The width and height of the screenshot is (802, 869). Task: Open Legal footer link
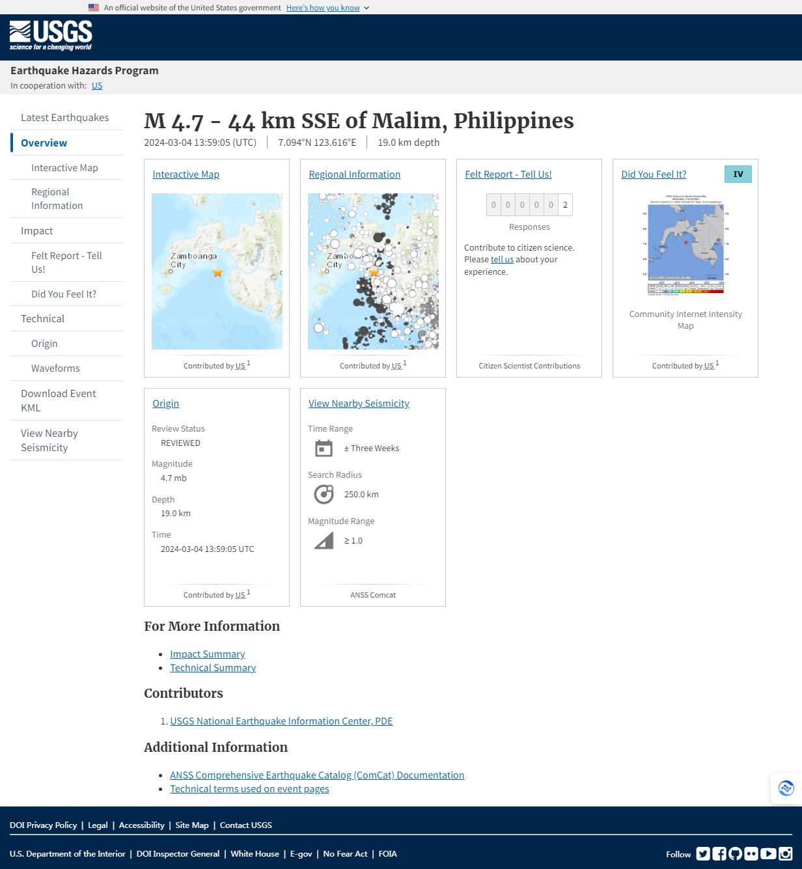98,825
